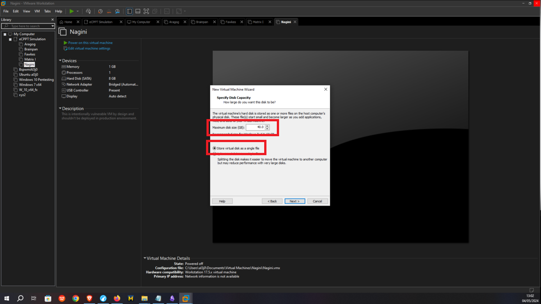541x304 pixels.
Task: Select Windows 7 x64 in the library
Action: tap(30, 84)
